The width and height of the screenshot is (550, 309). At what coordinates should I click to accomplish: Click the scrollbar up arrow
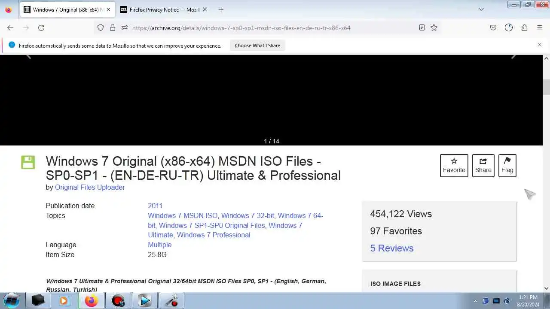[546, 58]
